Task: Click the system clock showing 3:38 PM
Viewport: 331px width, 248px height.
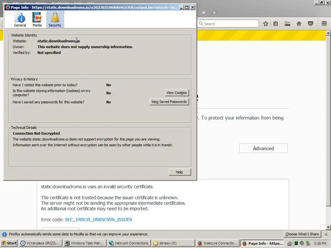Action: (x=320, y=243)
